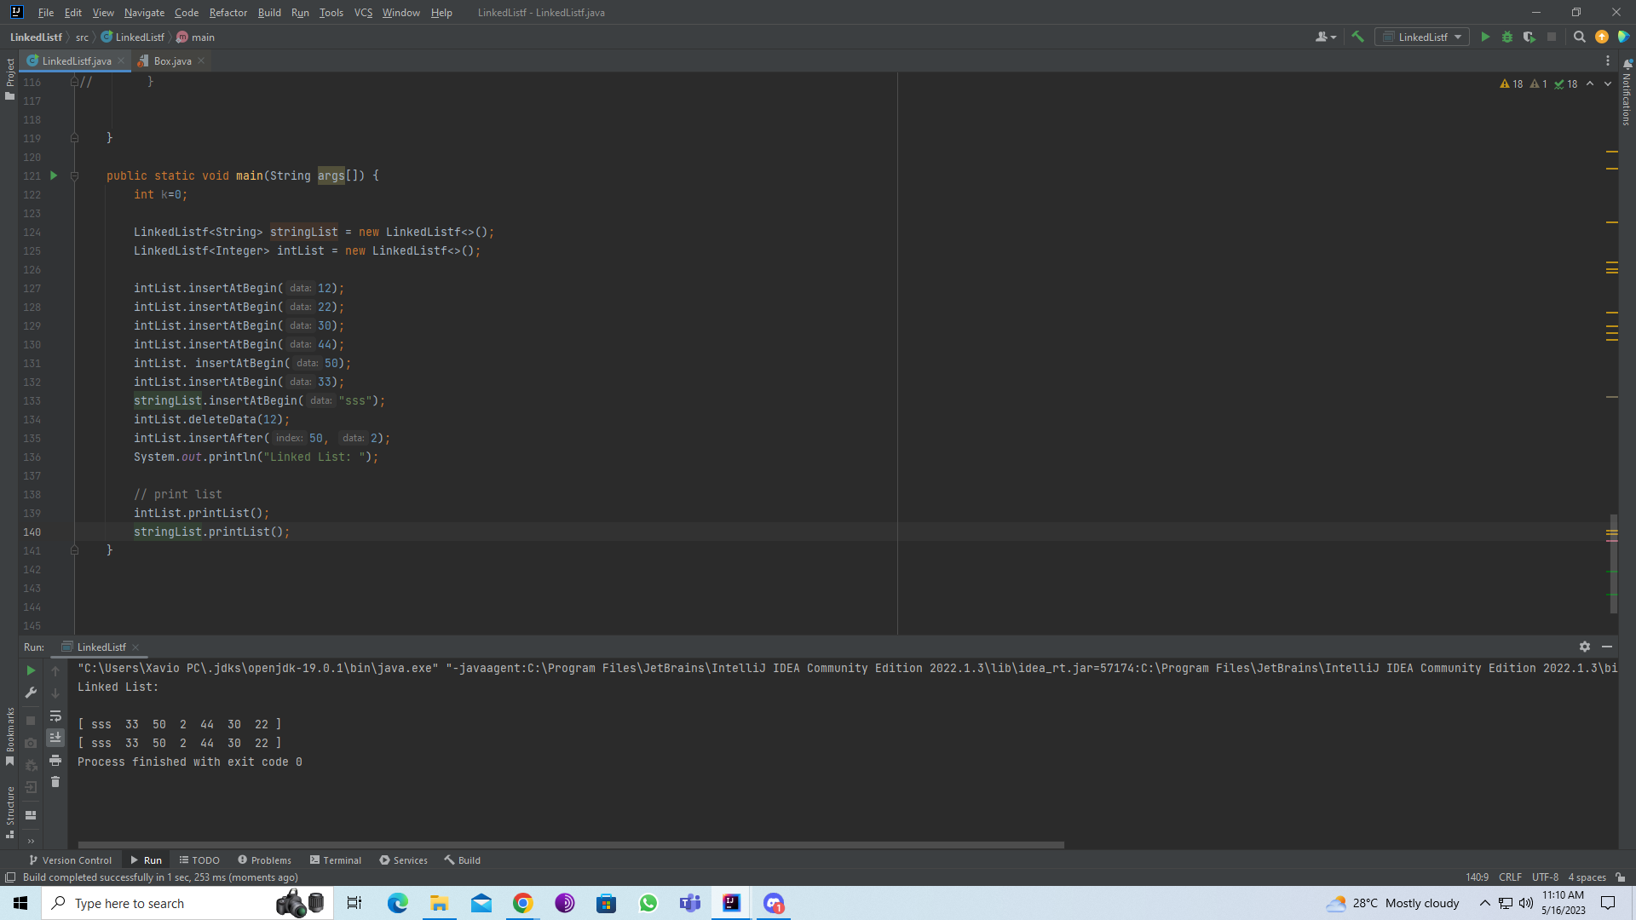Click the Build Project hammer icon
This screenshot has height=920, width=1636.
[1358, 37]
